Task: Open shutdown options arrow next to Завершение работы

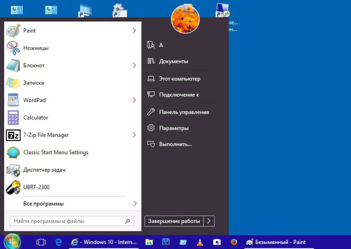Action: (209, 221)
